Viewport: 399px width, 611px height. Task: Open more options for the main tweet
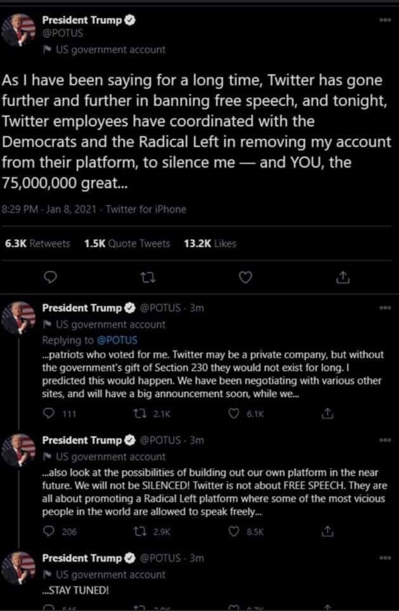click(384, 21)
